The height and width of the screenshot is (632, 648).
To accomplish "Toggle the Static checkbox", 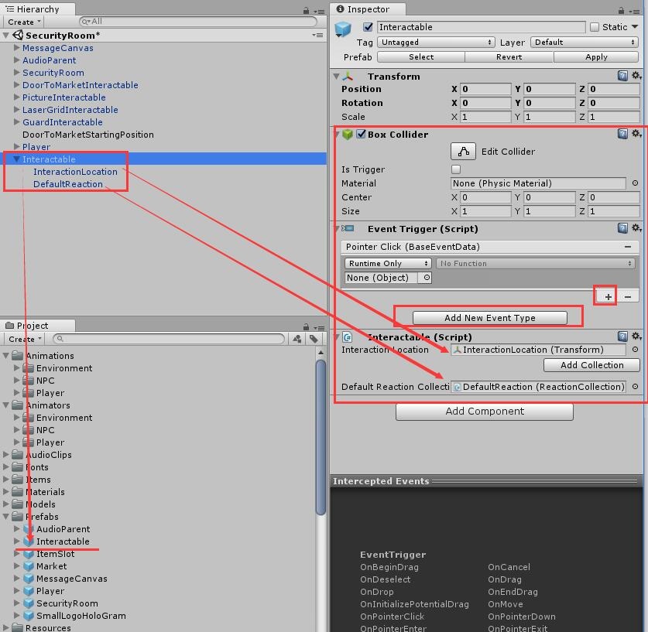I will pyautogui.click(x=595, y=27).
